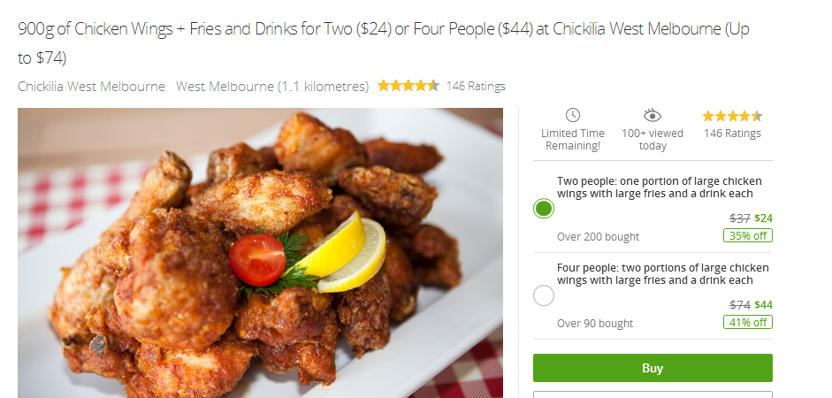Open the Chickilia West Melbourne merchant link
832x398 pixels.
[x=91, y=86]
